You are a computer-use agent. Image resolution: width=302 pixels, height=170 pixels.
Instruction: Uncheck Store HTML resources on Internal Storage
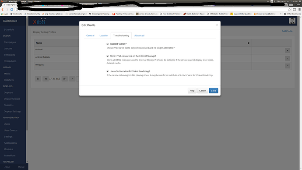(x=108, y=56)
